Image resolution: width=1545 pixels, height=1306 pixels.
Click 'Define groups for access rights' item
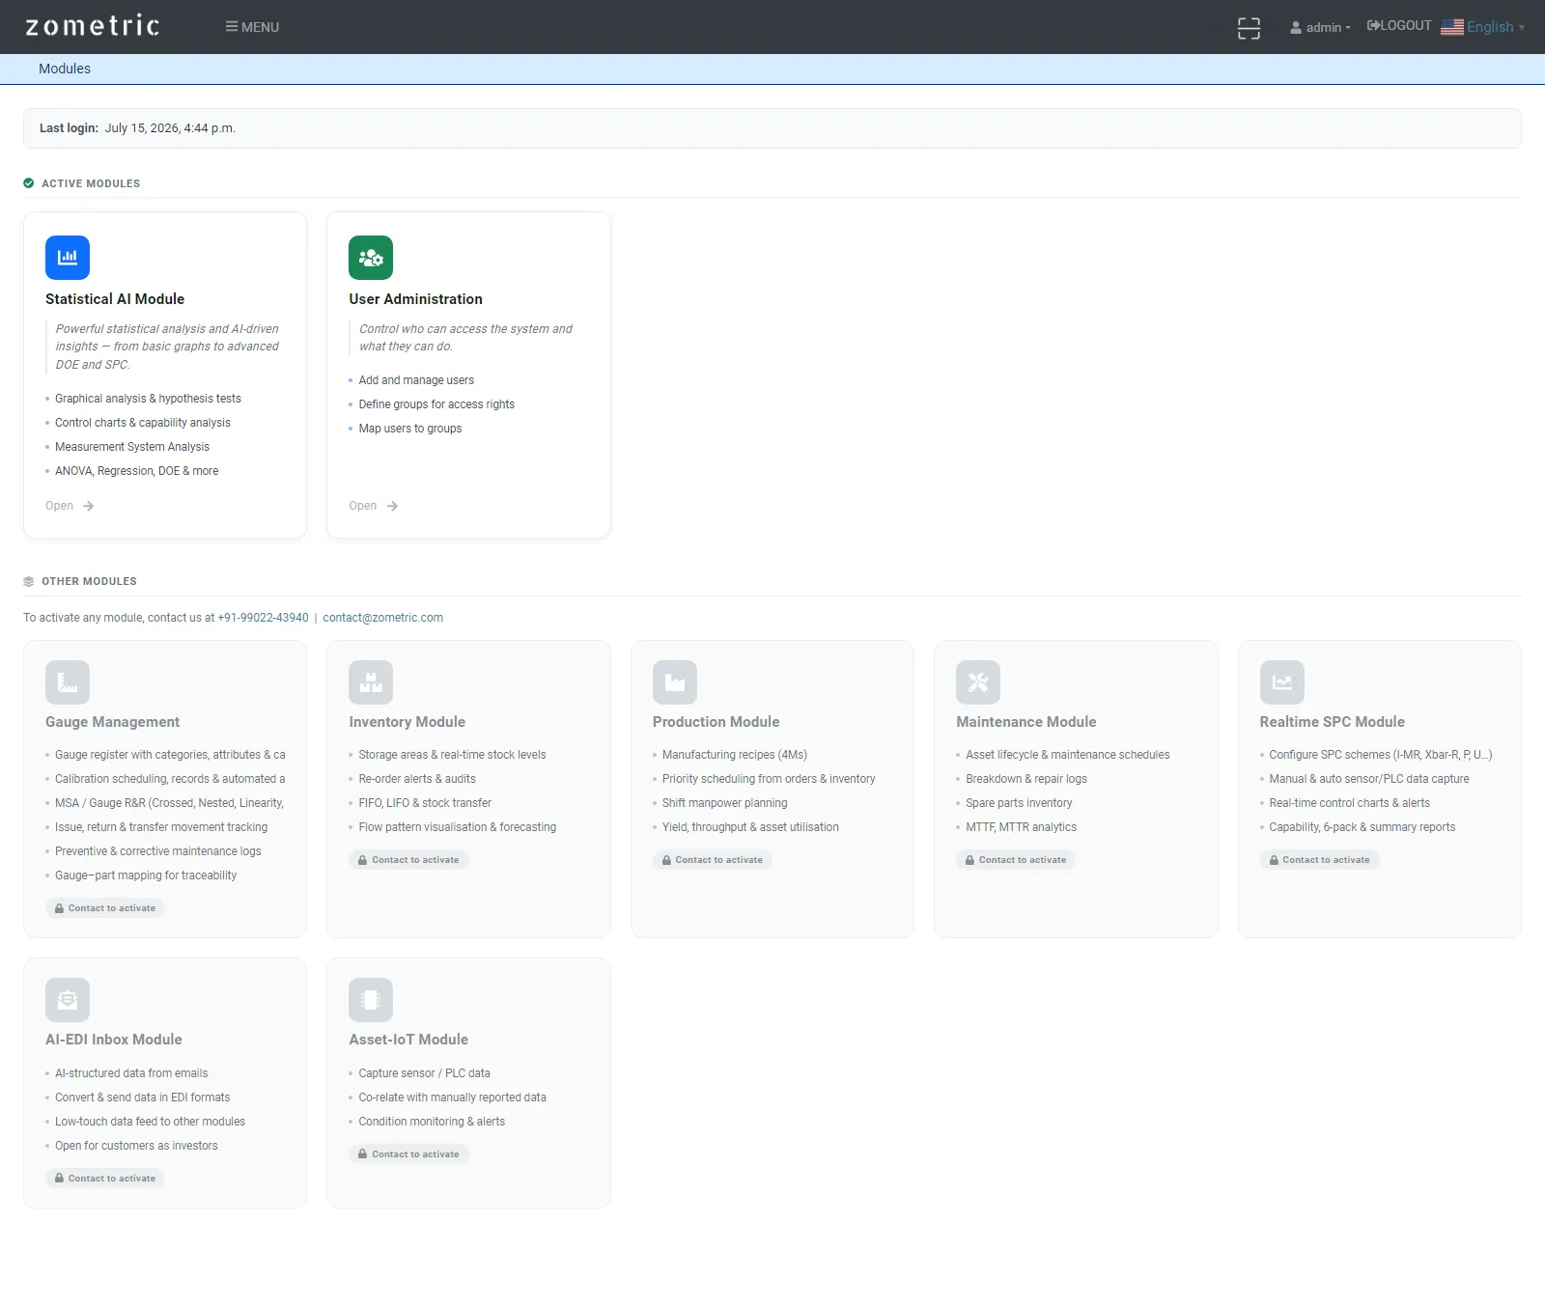click(x=436, y=404)
